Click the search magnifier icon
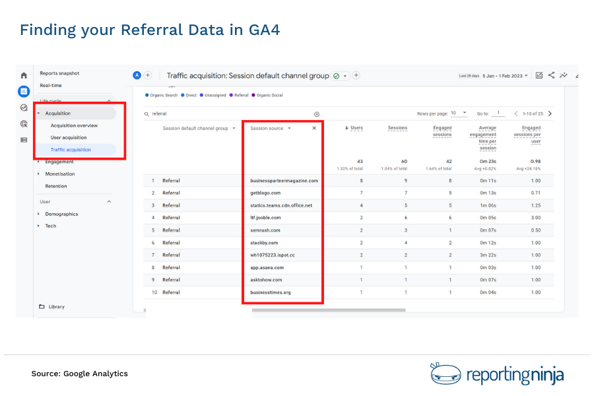The image size is (594, 396). coord(147,114)
